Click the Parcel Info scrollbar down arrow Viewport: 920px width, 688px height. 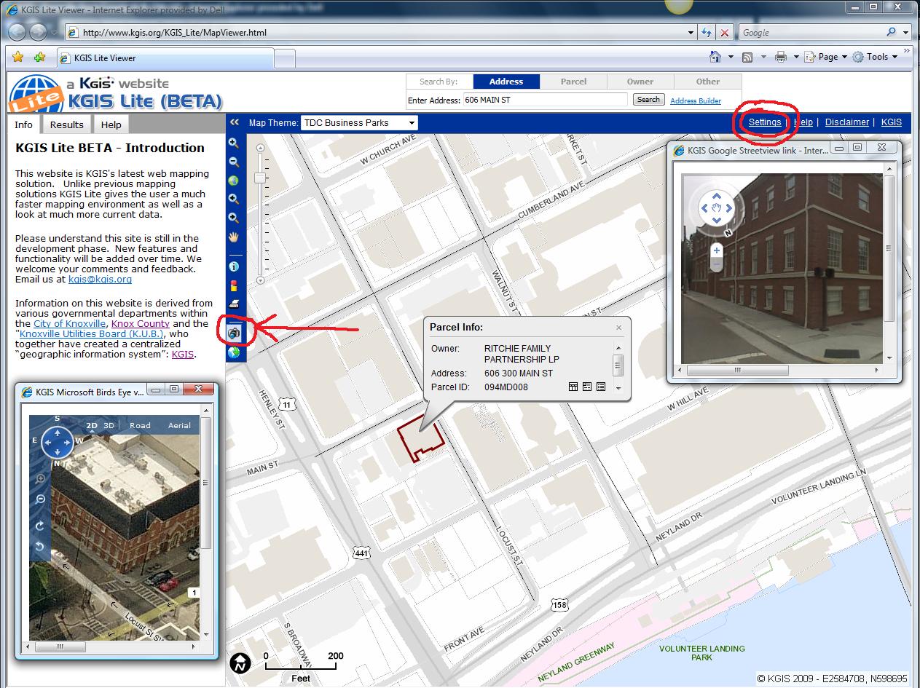pos(618,388)
